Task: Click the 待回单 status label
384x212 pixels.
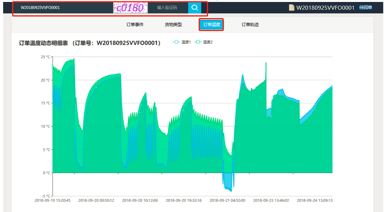Action: [x=366, y=7]
